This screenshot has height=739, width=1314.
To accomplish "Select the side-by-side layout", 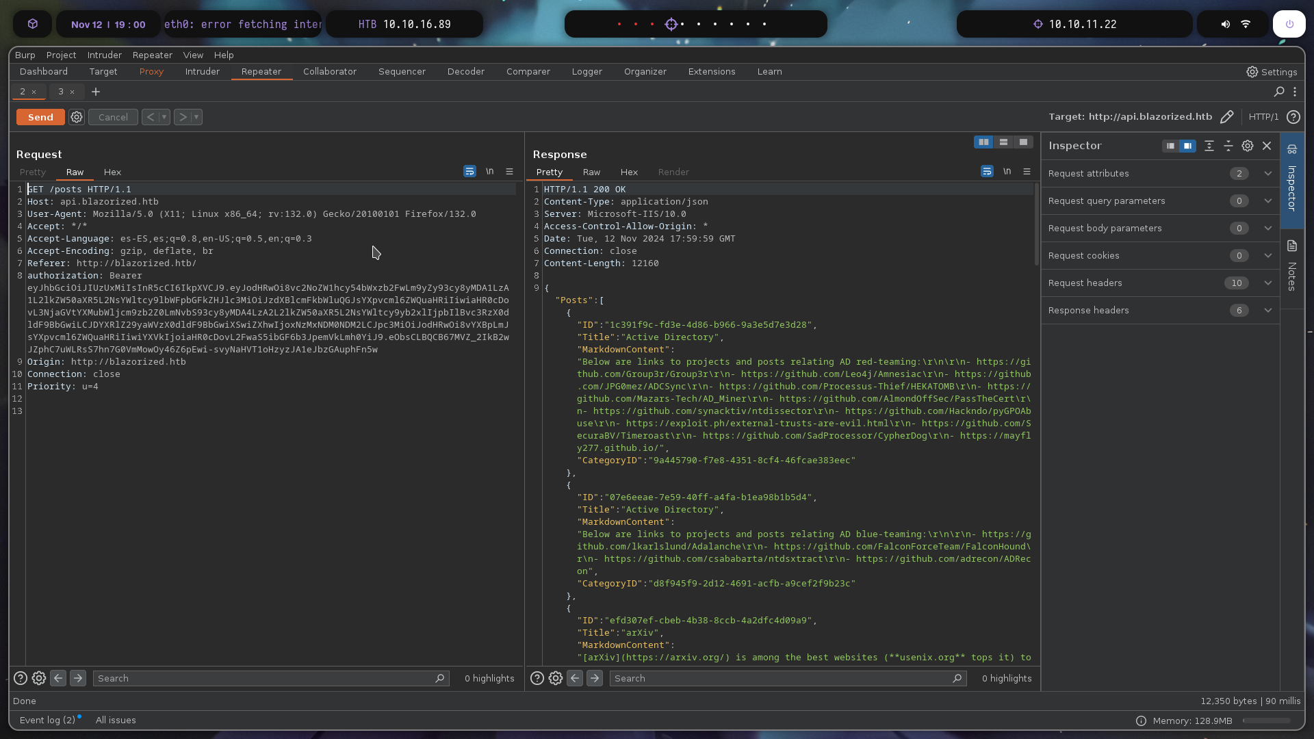I will coord(983,142).
